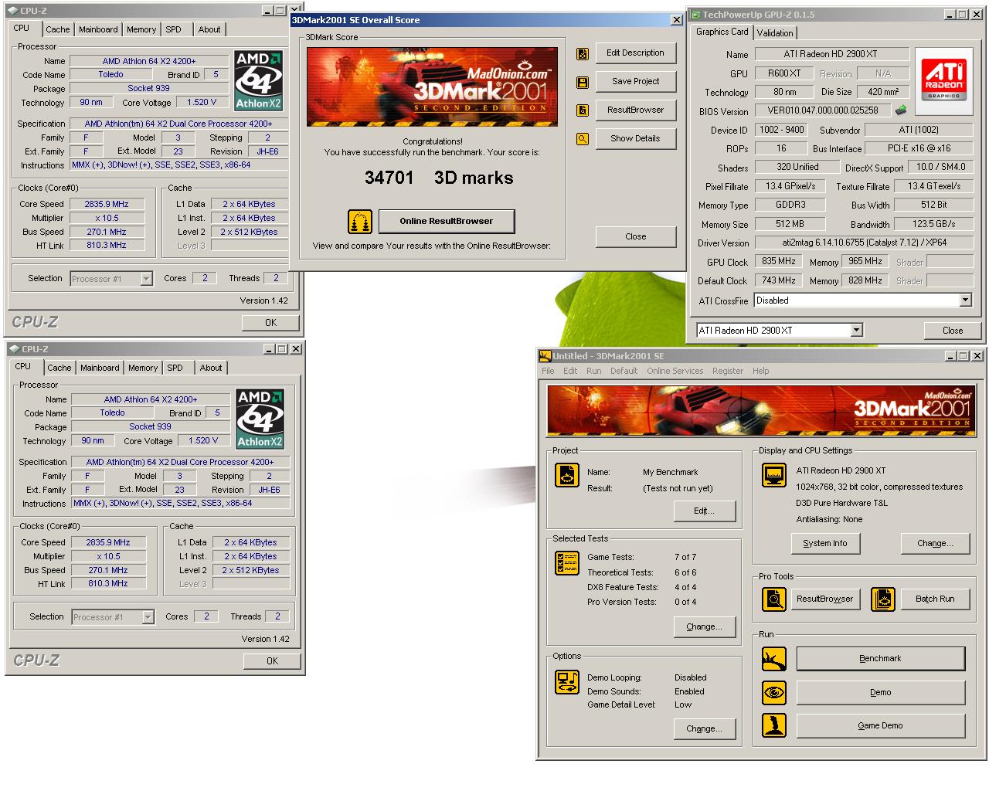Click the Close button in GPU-Z
989x791 pixels.
(x=953, y=331)
